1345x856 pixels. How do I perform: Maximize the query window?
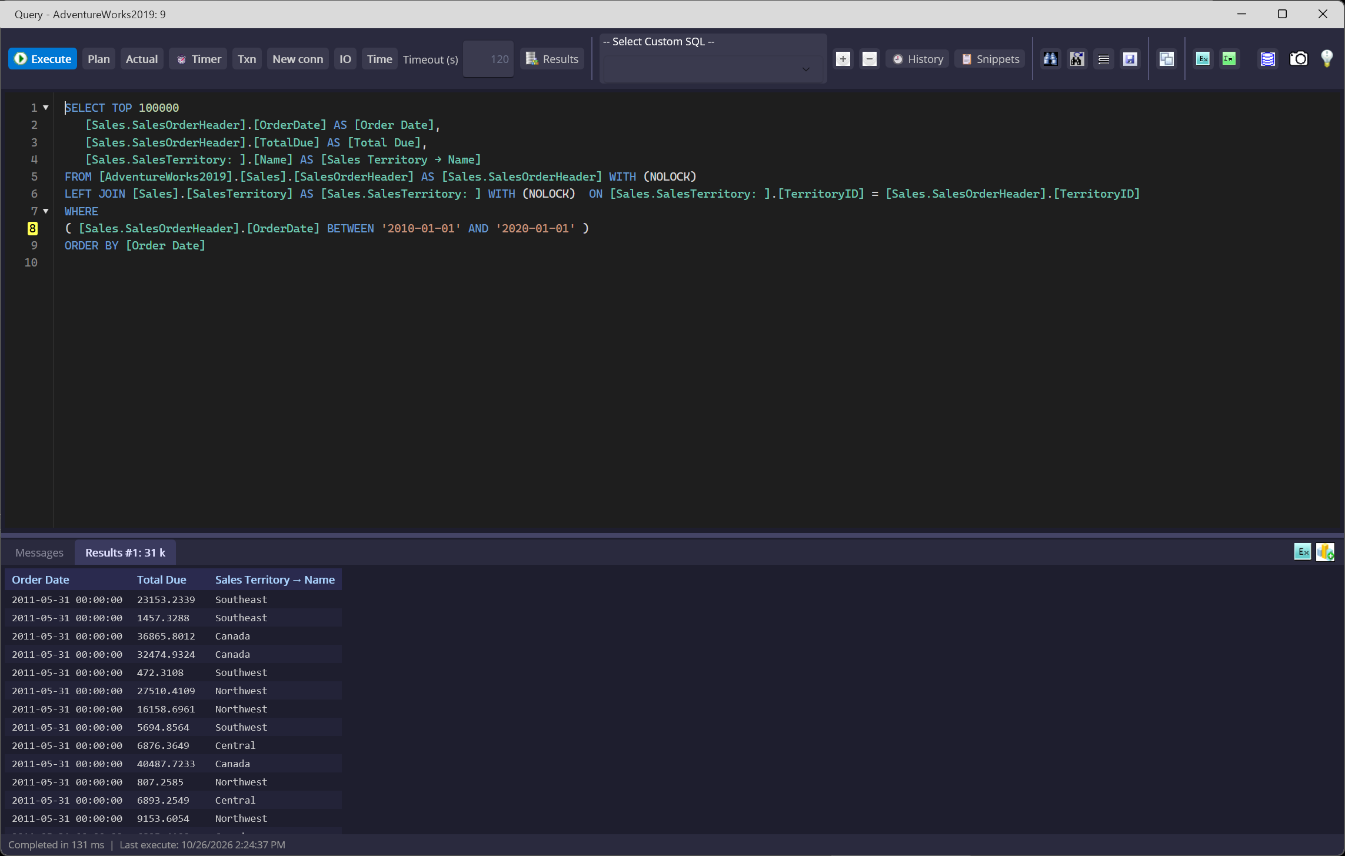pos(1283,14)
